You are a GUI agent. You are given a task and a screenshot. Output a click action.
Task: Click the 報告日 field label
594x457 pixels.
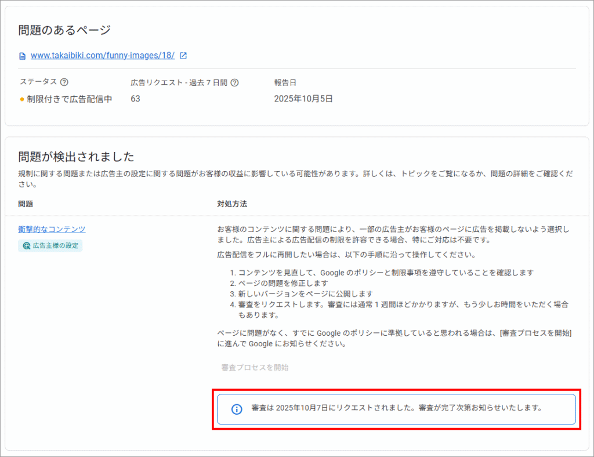point(285,82)
